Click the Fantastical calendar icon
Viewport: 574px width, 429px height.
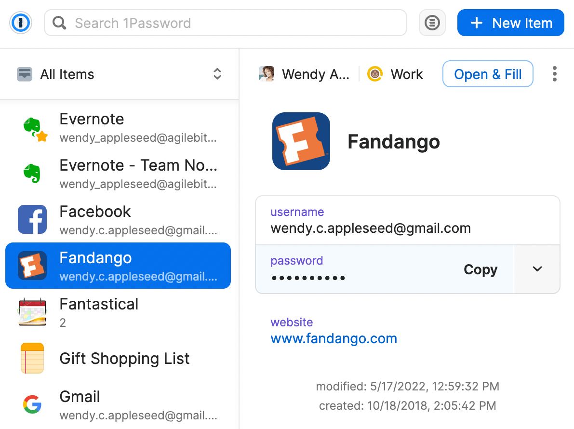[32, 312]
